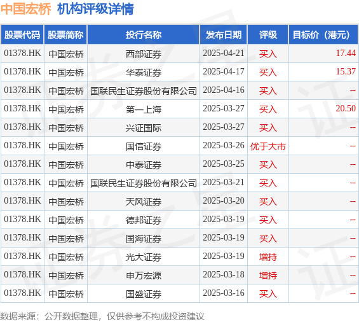
Task: Click the 15.37 target price
Action: coord(346,71)
